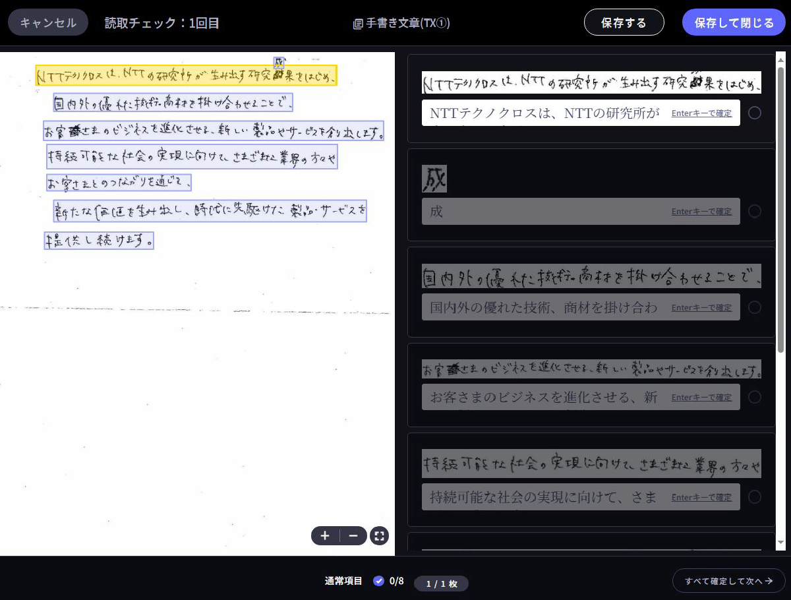Screen dimensions: 791x600
Task: Click the fit-to-screen expand icon
Action: coord(379,535)
